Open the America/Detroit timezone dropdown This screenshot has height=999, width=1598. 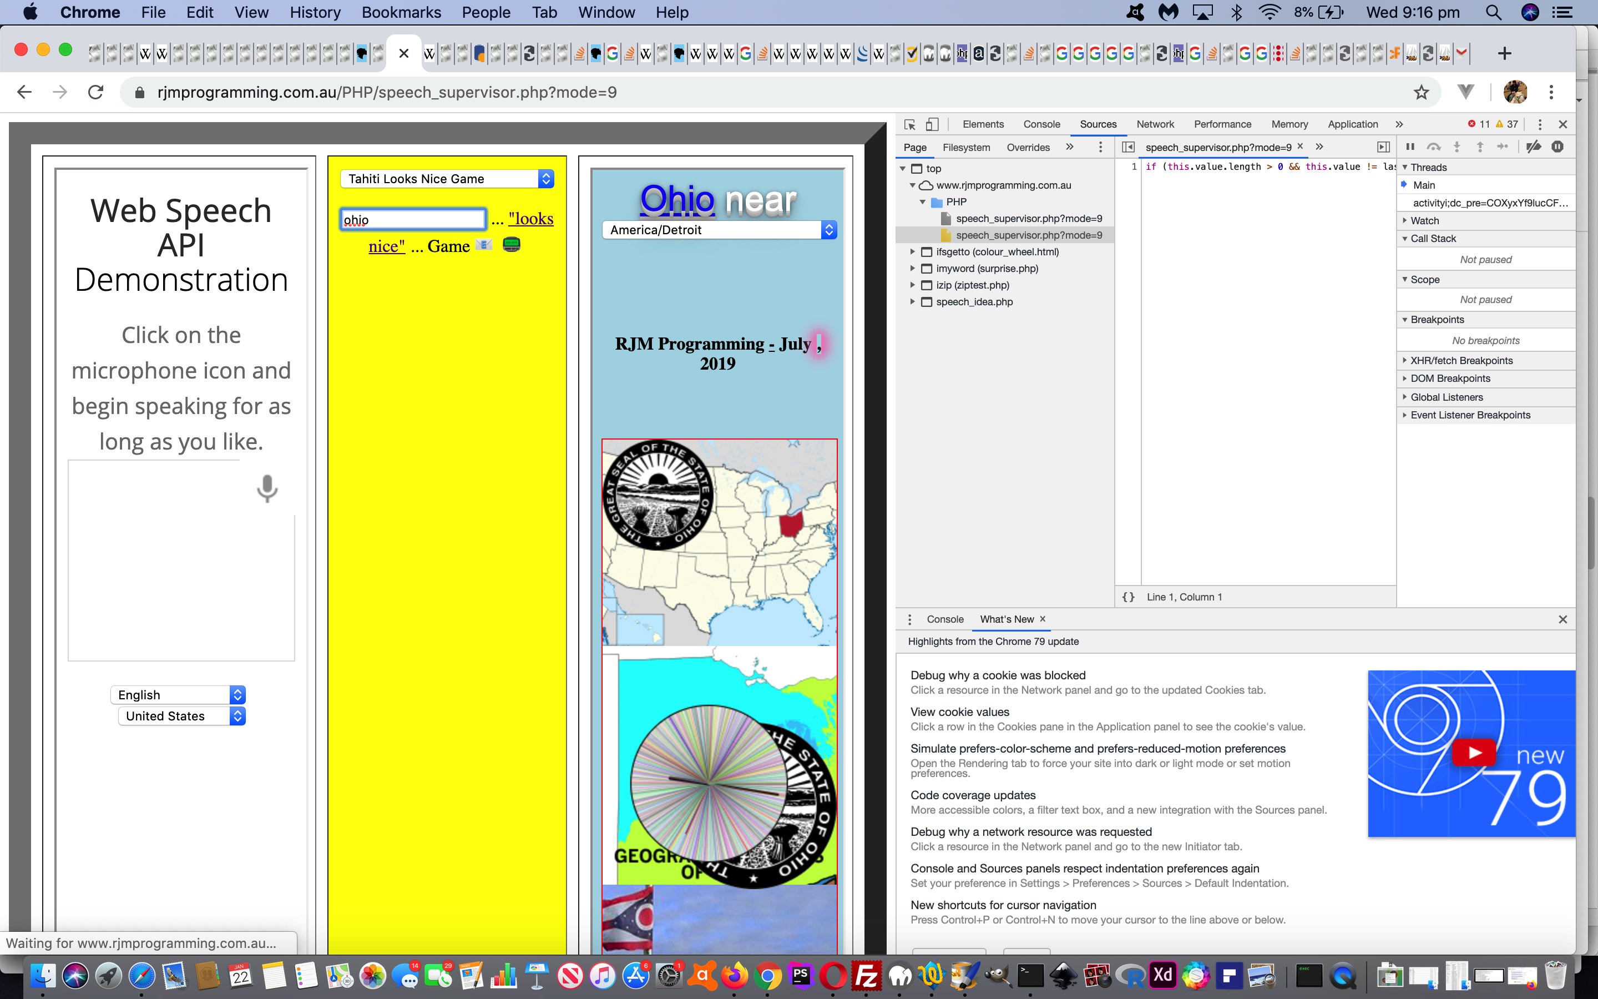point(719,230)
